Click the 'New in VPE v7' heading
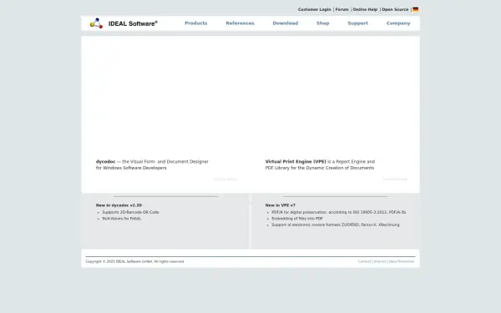501x313 pixels. [x=281, y=205]
